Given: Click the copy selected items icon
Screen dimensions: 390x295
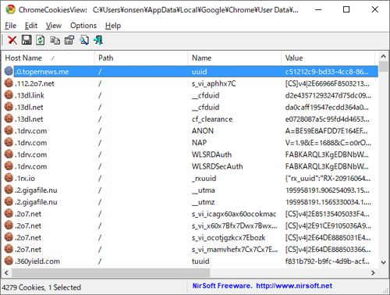Looking at the screenshot, I should point(55,41).
